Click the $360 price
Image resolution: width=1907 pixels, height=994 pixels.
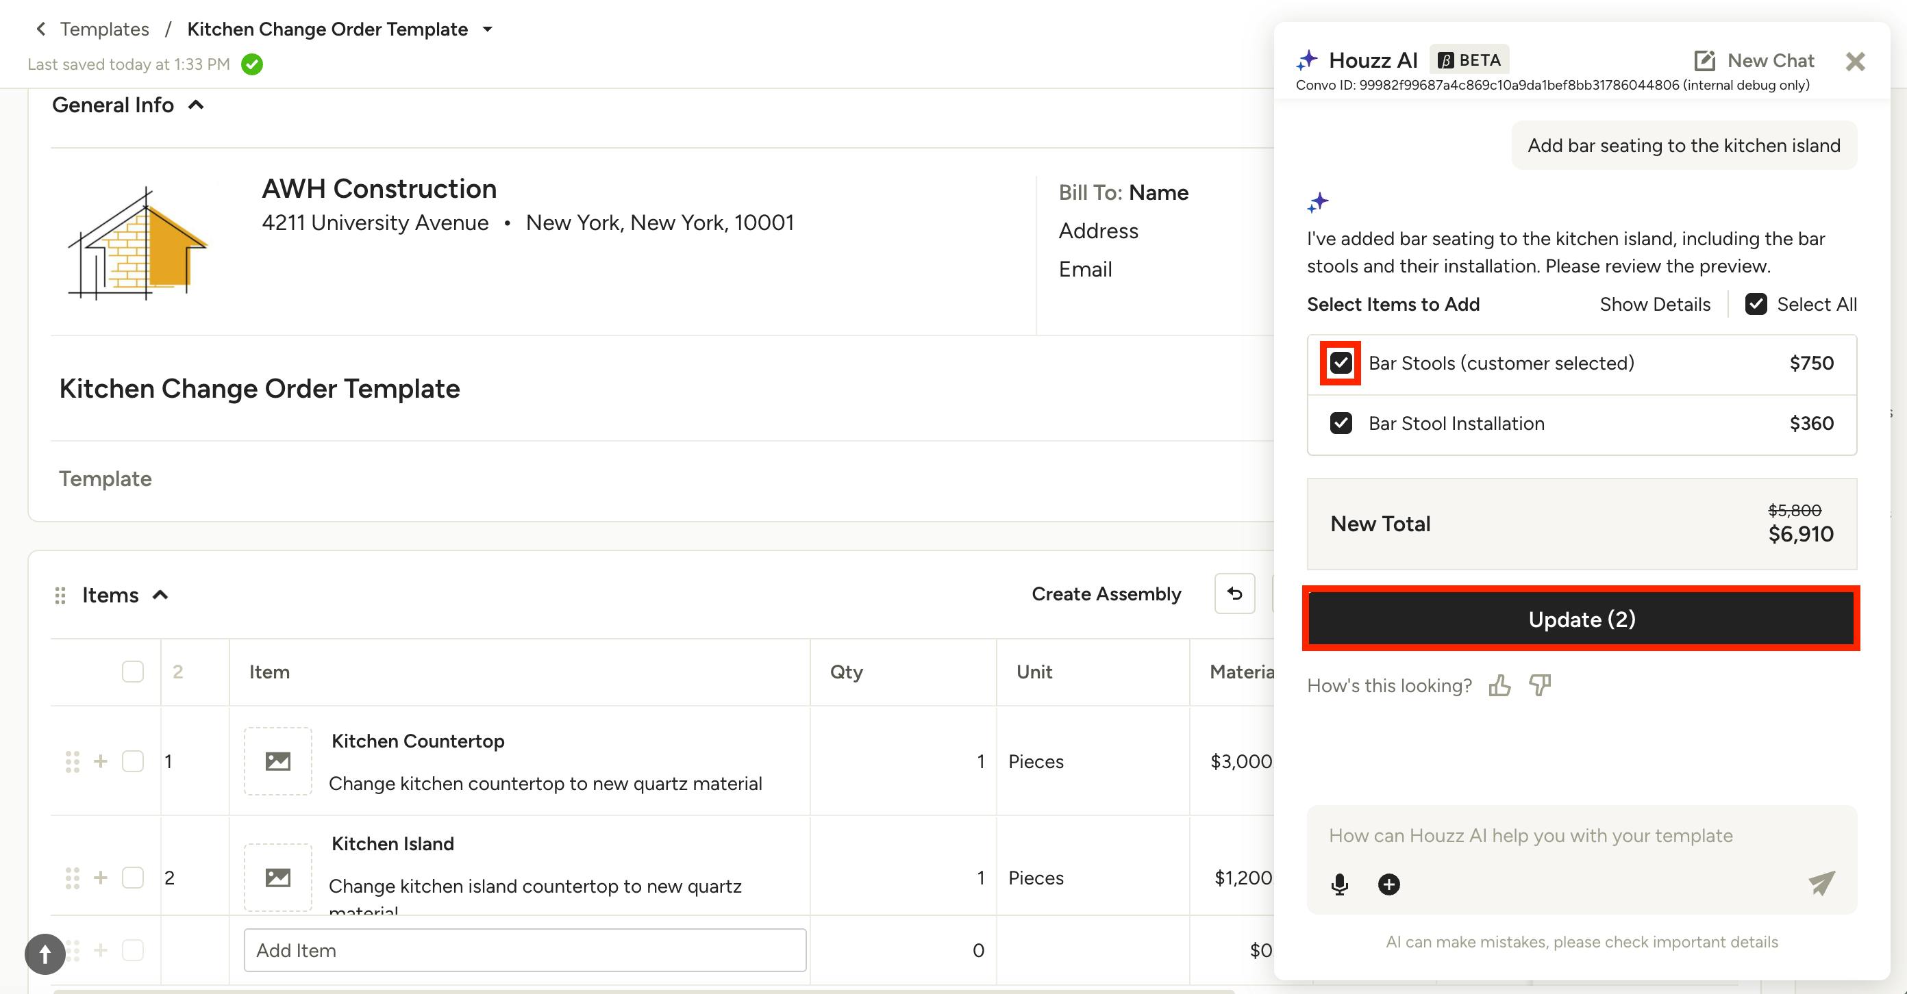click(1812, 423)
